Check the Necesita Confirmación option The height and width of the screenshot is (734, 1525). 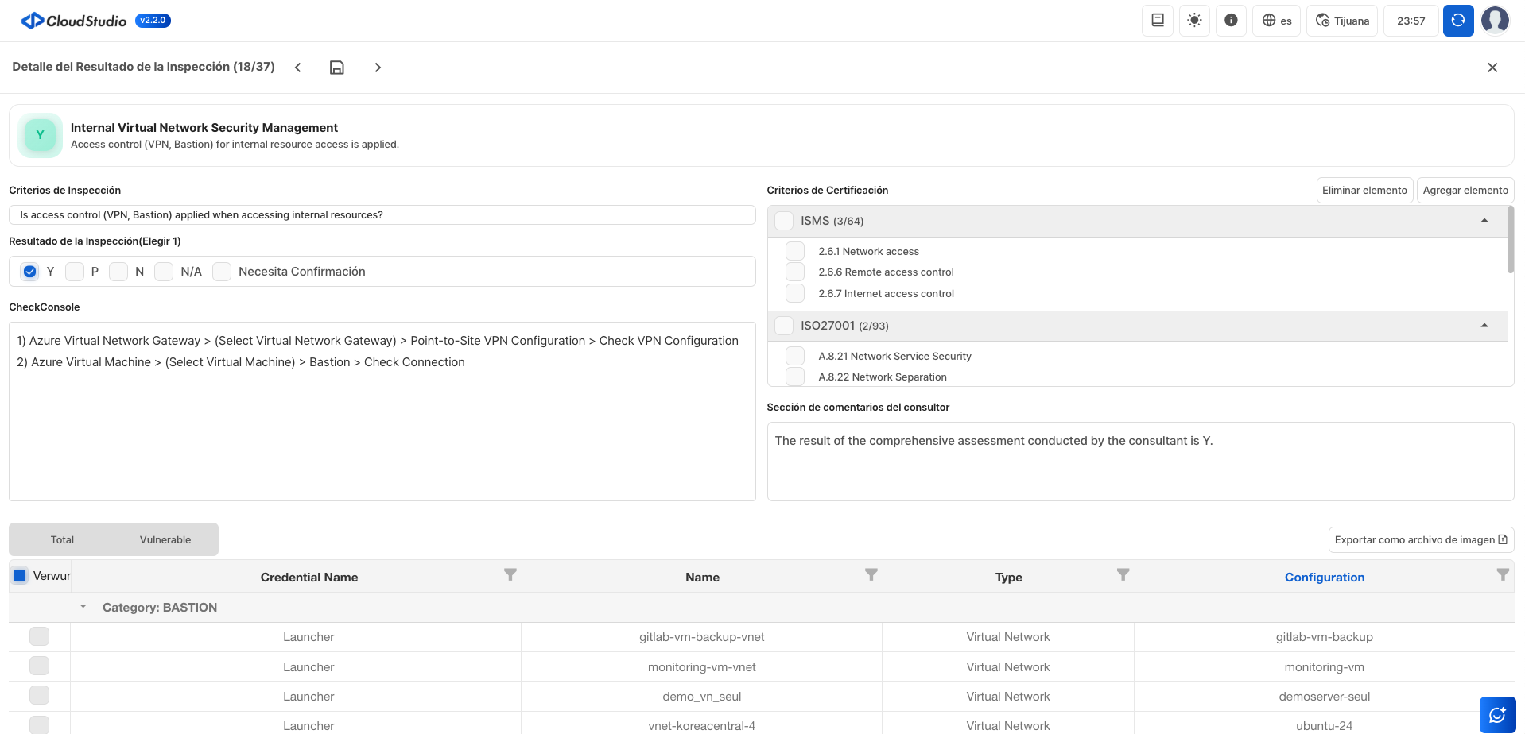click(222, 272)
